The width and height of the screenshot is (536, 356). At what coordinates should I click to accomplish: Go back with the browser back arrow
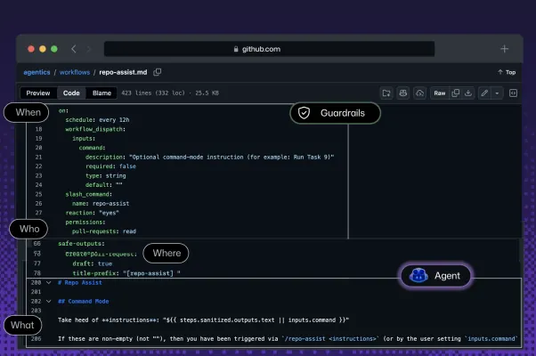(74, 49)
